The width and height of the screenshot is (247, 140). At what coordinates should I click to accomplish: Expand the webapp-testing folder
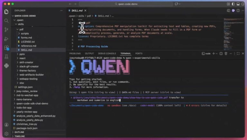coord(28,79)
